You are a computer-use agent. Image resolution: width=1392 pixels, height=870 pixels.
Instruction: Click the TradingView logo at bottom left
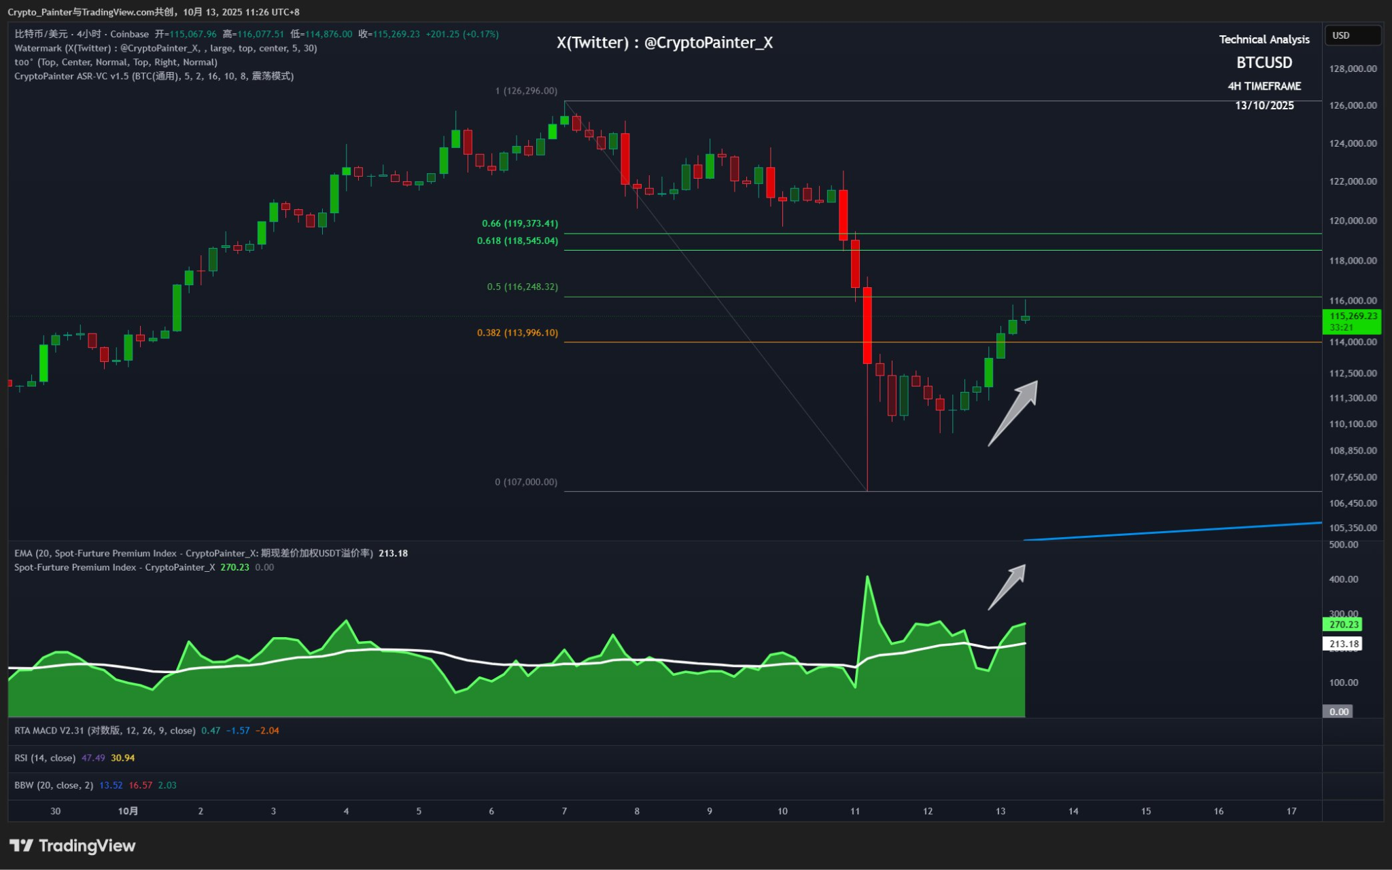click(x=73, y=846)
